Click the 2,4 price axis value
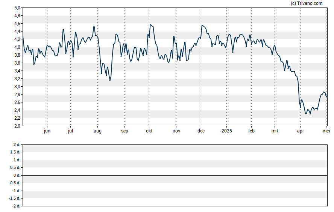 click(x=17, y=110)
